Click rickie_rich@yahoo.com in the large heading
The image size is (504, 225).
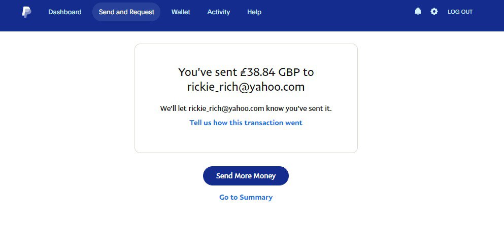pyautogui.click(x=246, y=87)
